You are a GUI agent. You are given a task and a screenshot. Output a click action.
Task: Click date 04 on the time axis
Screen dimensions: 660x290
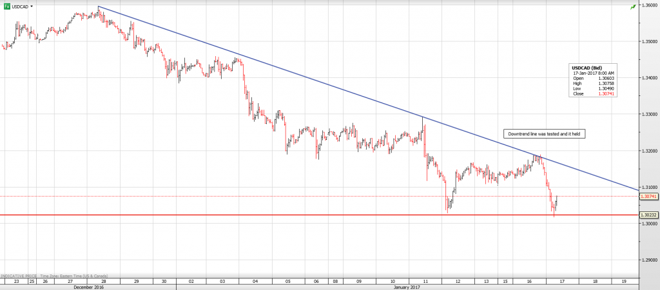tap(257, 281)
